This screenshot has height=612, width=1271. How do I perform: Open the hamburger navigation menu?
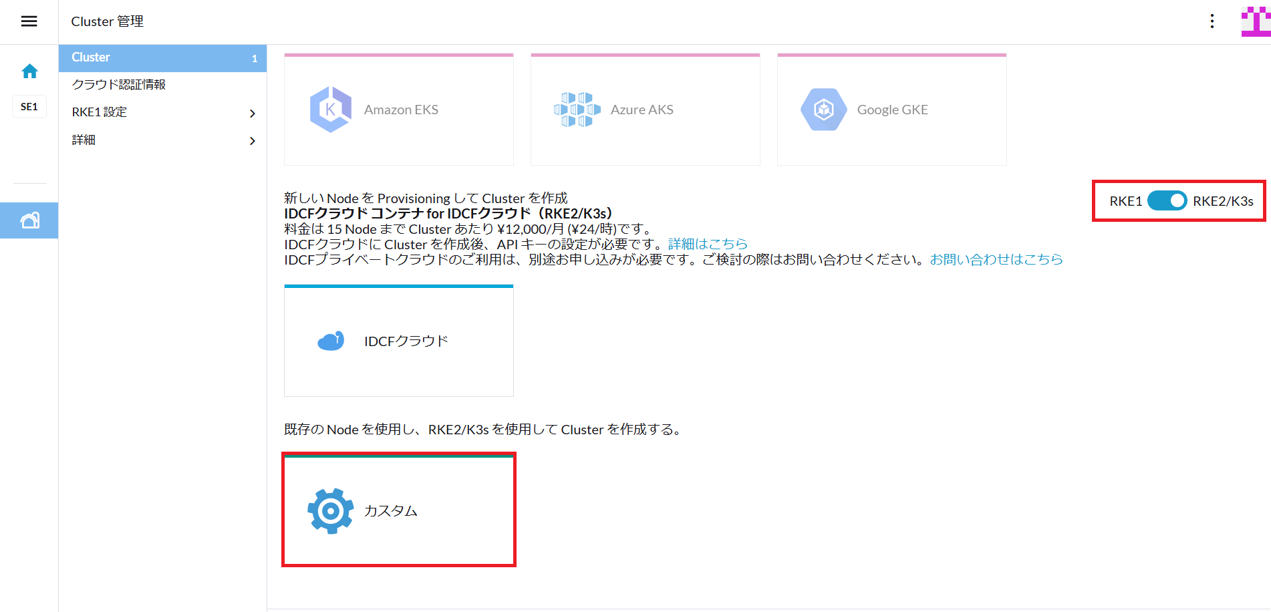[29, 21]
